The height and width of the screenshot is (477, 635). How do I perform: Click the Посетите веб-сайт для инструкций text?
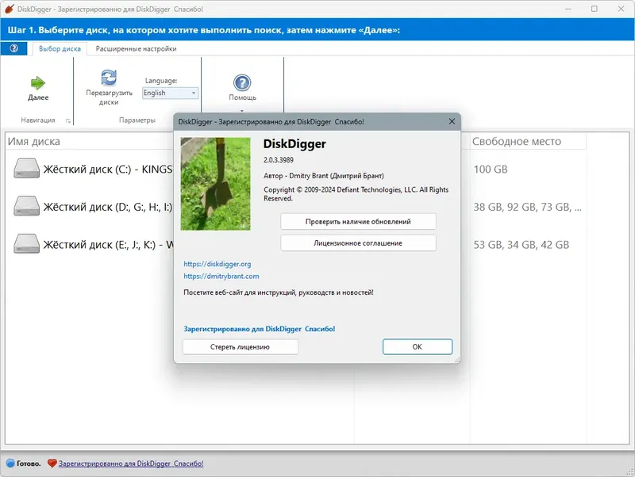(x=279, y=292)
